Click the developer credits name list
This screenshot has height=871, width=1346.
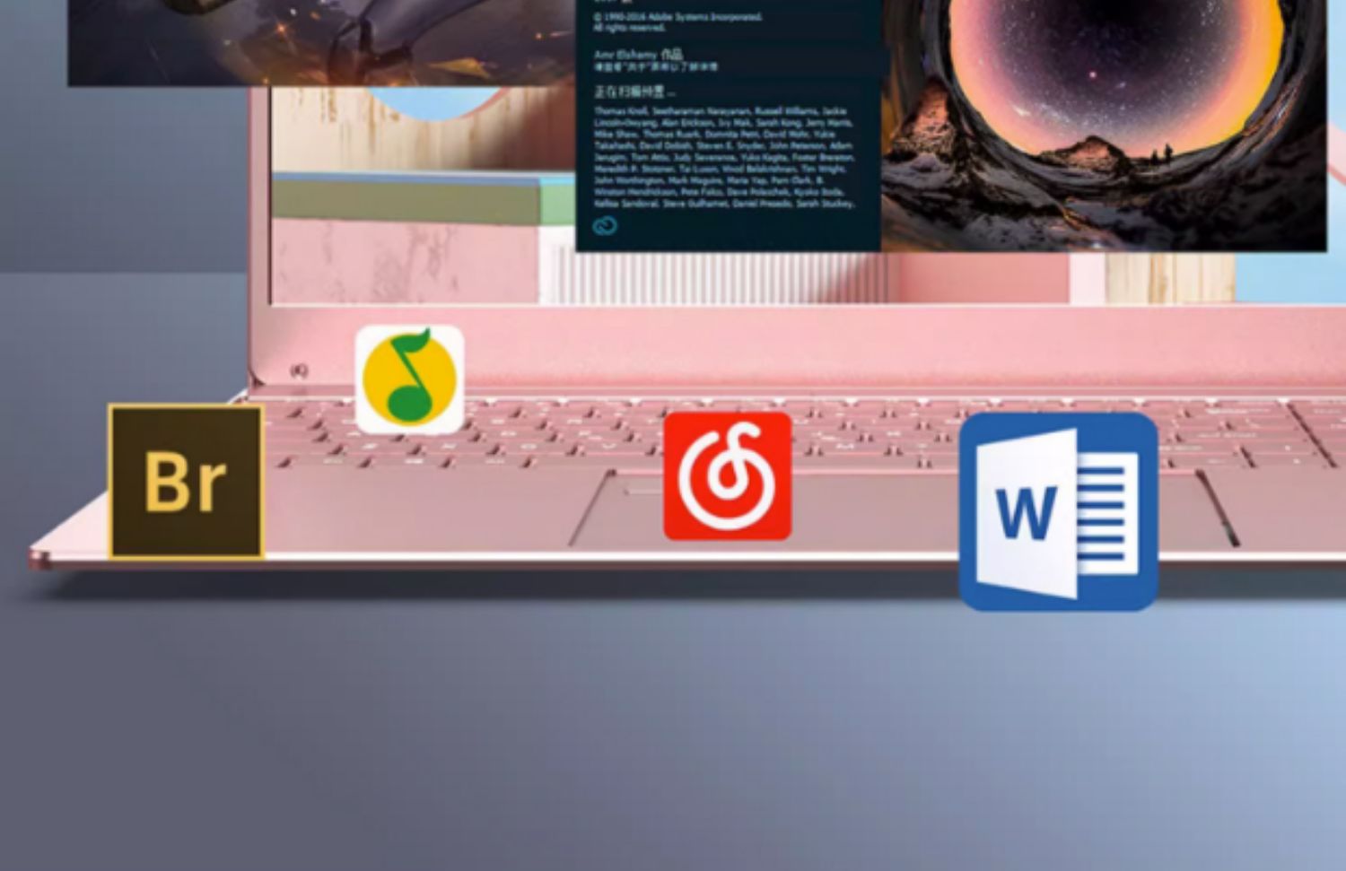pos(723,157)
